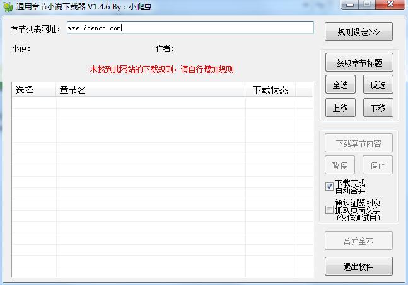Close the downloader window

(390, 4)
